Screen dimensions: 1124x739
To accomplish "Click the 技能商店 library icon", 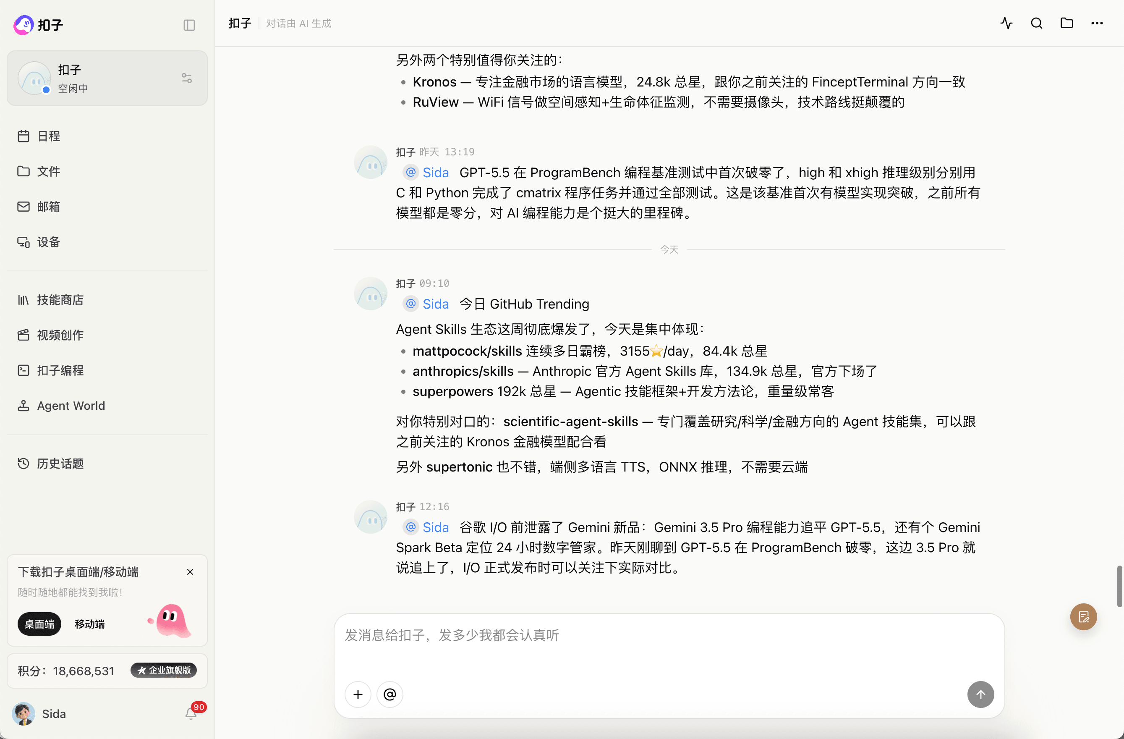I will click(24, 299).
